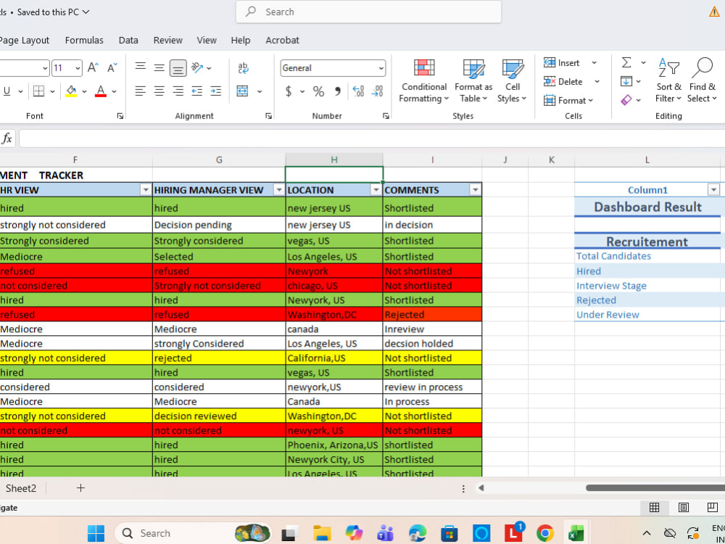725x544 pixels.
Task: Click the Insert Function fx button
Action: [7, 139]
